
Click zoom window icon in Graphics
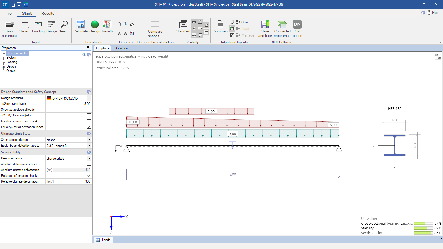126,24
